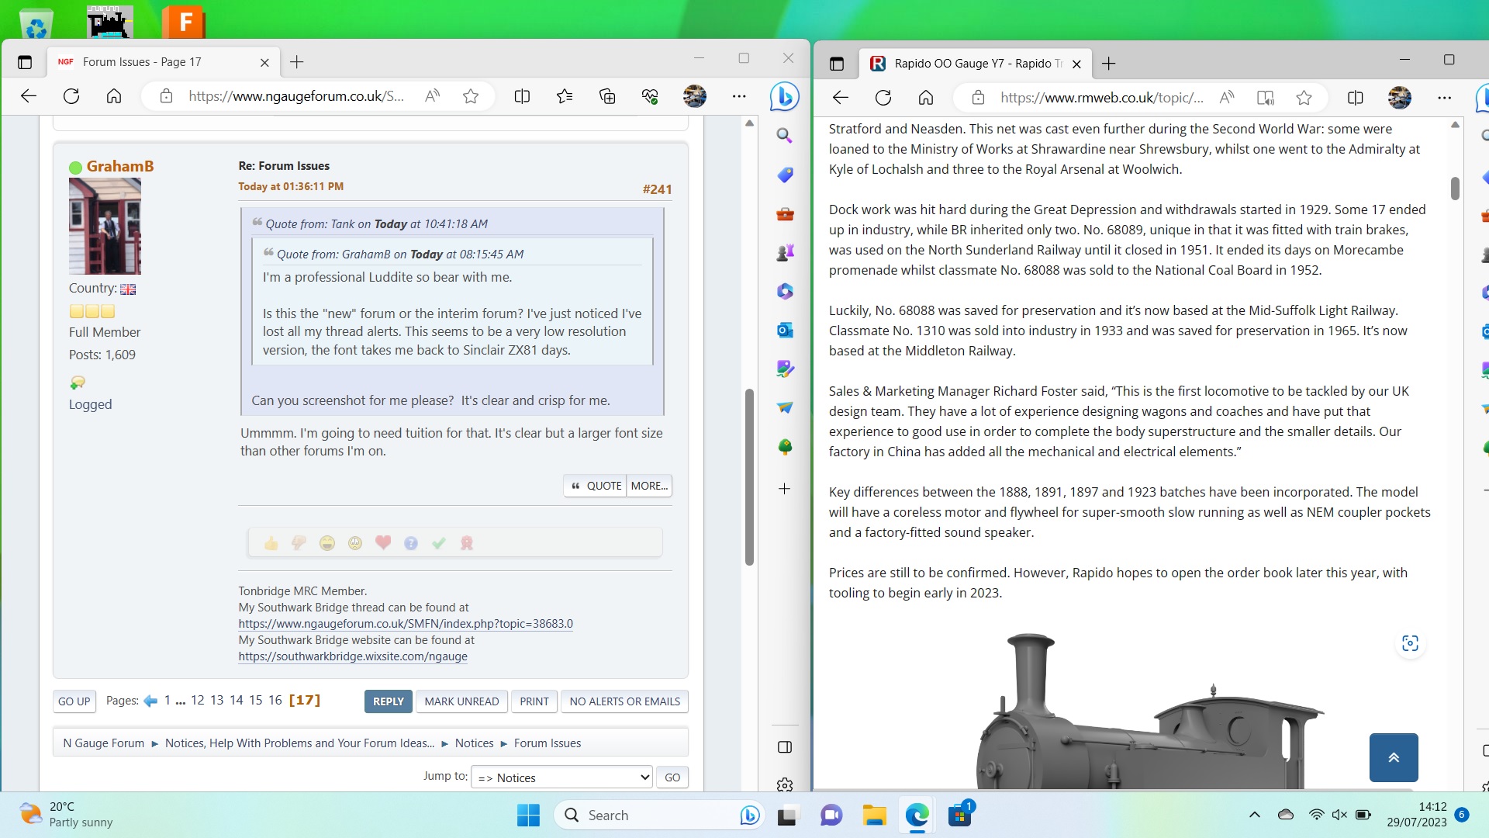Click visual search icon on locomotive image
Screen dimensions: 1489x838
click(1410, 643)
